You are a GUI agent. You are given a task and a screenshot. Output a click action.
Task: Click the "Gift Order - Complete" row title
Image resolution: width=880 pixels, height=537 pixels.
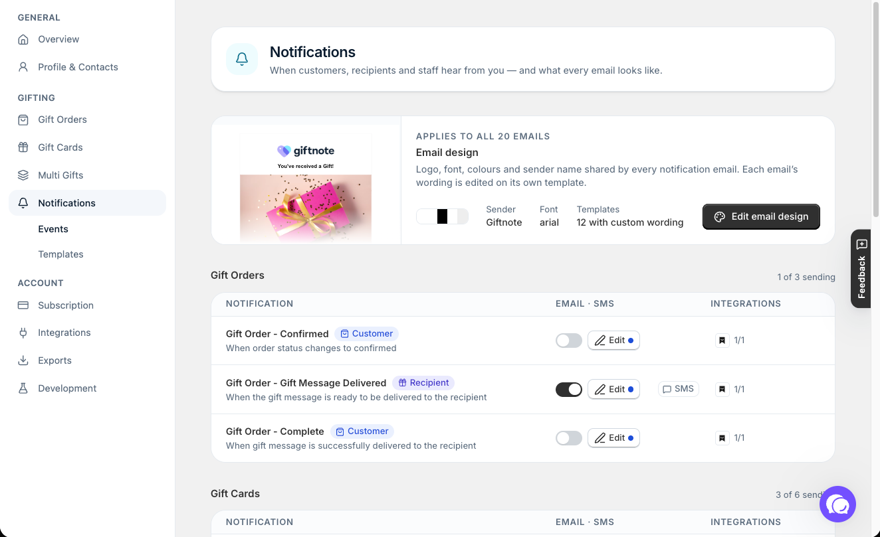point(275,431)
